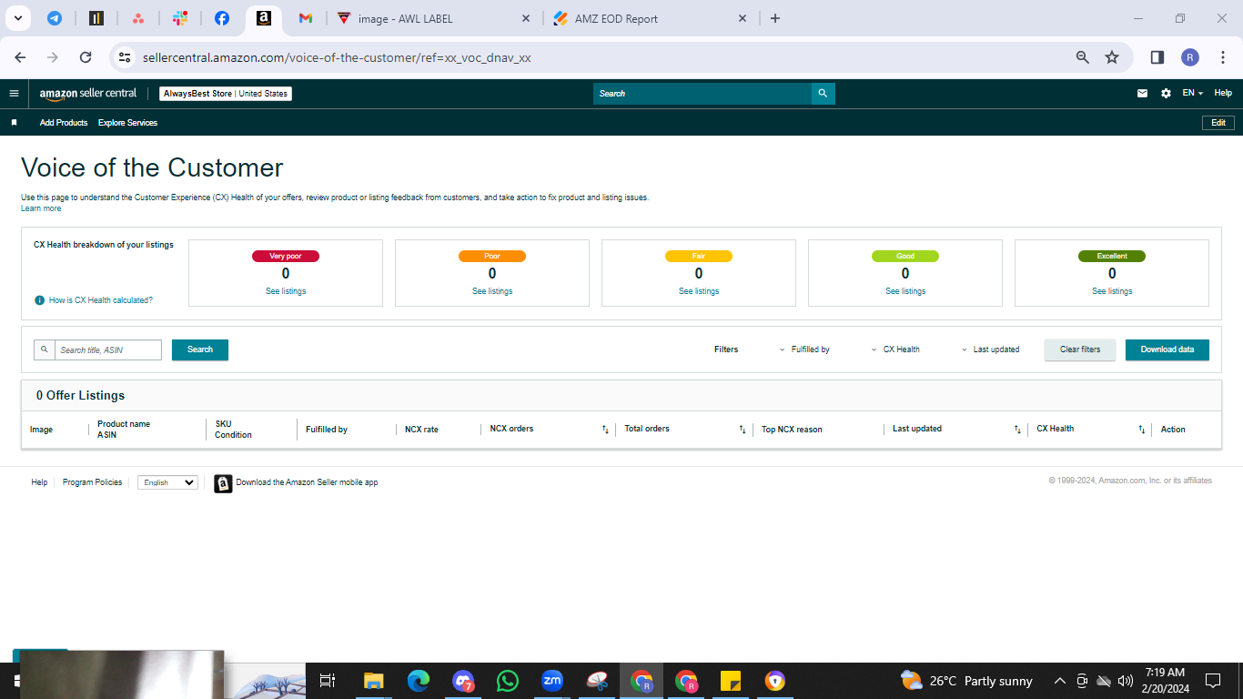The image size is (1243, 699).
Task: Open the browser zoom magnifier icon
Action: (x=1083, y=57)
